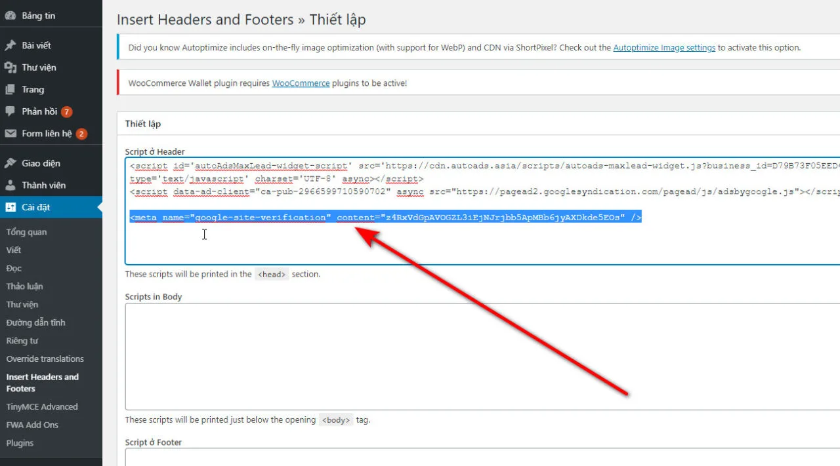Go to Đọc settings

pyautogui.click(x=14, y=268)
